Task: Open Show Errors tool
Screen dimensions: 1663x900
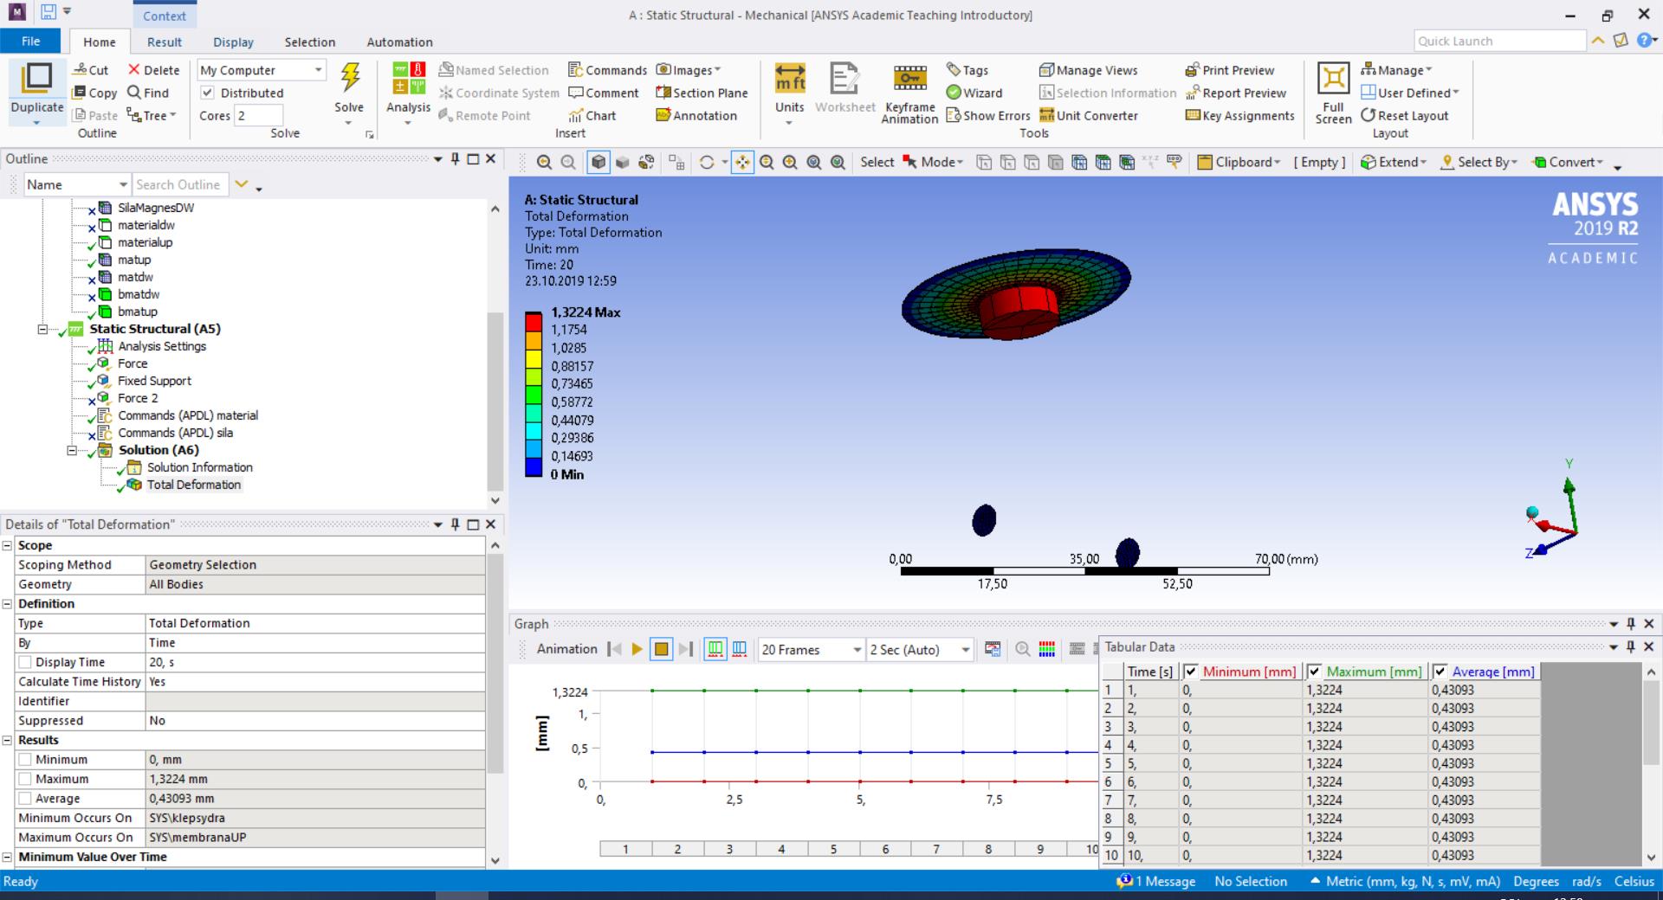Action: click(x=988, y=115)
